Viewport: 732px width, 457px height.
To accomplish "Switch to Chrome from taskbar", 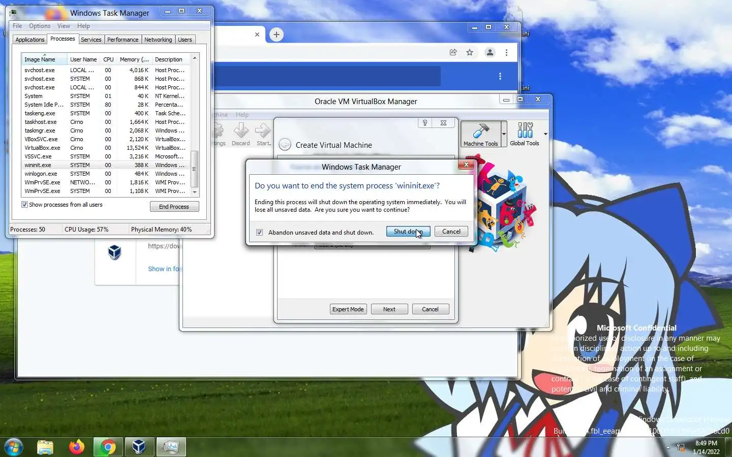I will [108, 447].
